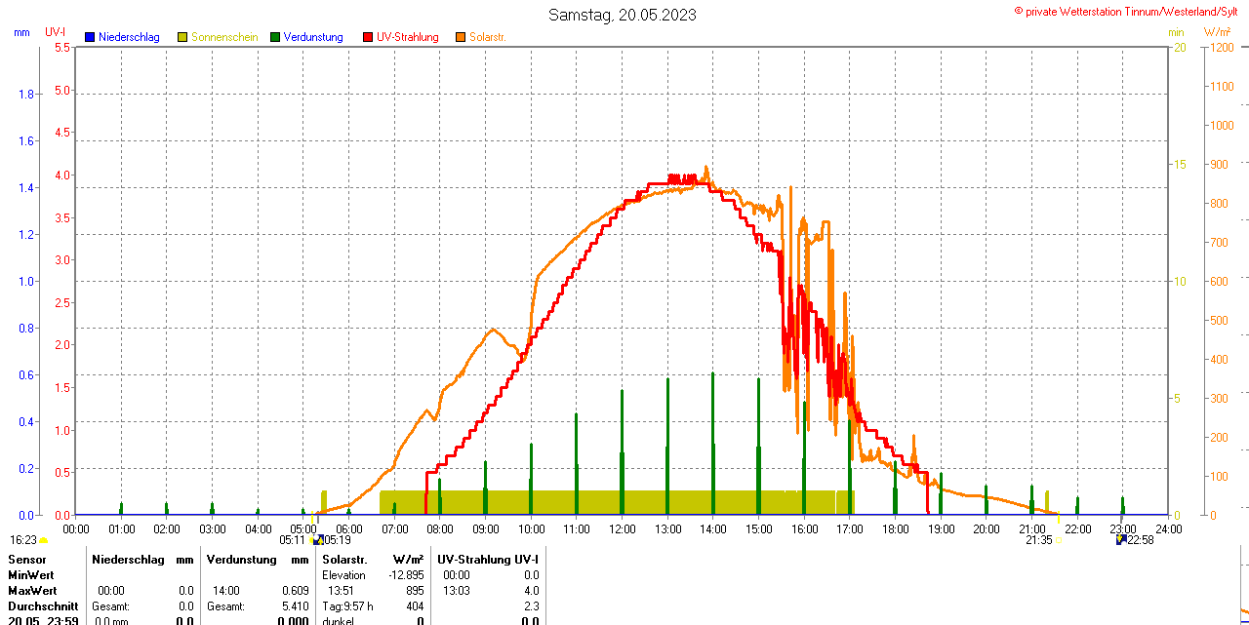
Task: Click the yellow Sonnenschein legend swatch
Action: click(182, 37)
